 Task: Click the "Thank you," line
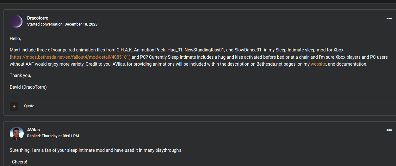tap(20, 75)
